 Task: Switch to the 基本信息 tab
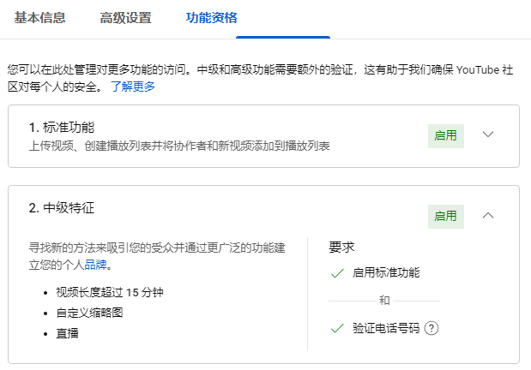pos(39,17)
